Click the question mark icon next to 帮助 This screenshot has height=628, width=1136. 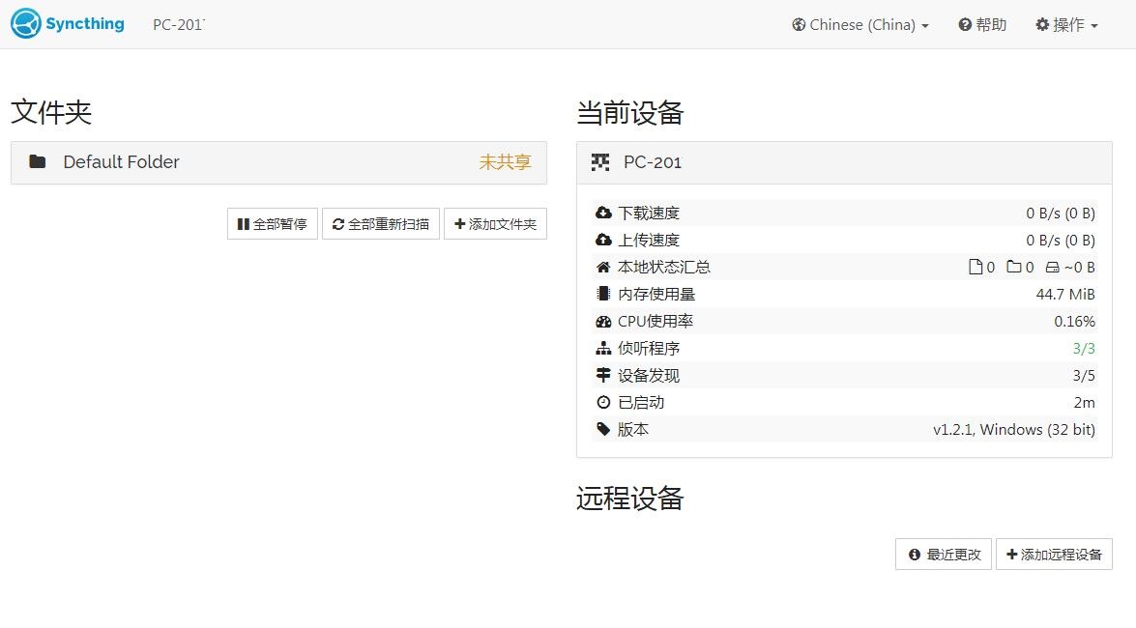click(x=964, y=24)
